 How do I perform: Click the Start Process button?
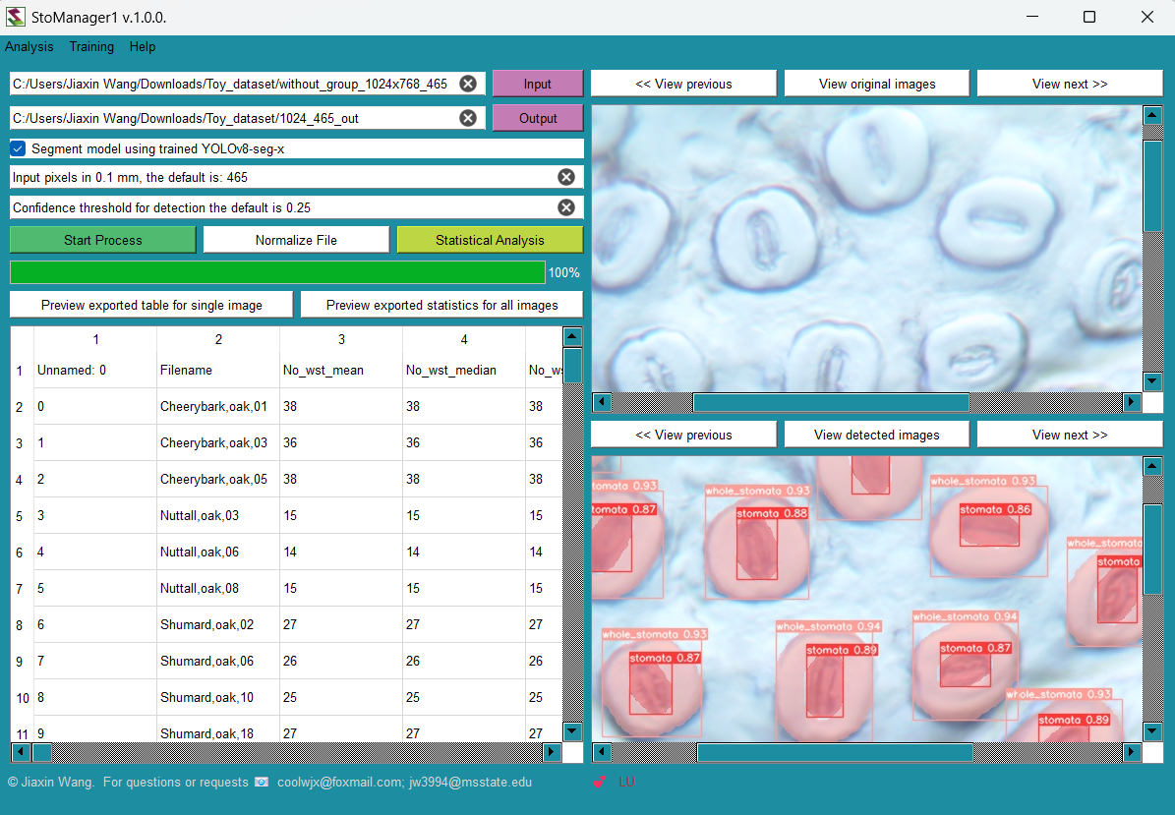(x=101, y=239)
